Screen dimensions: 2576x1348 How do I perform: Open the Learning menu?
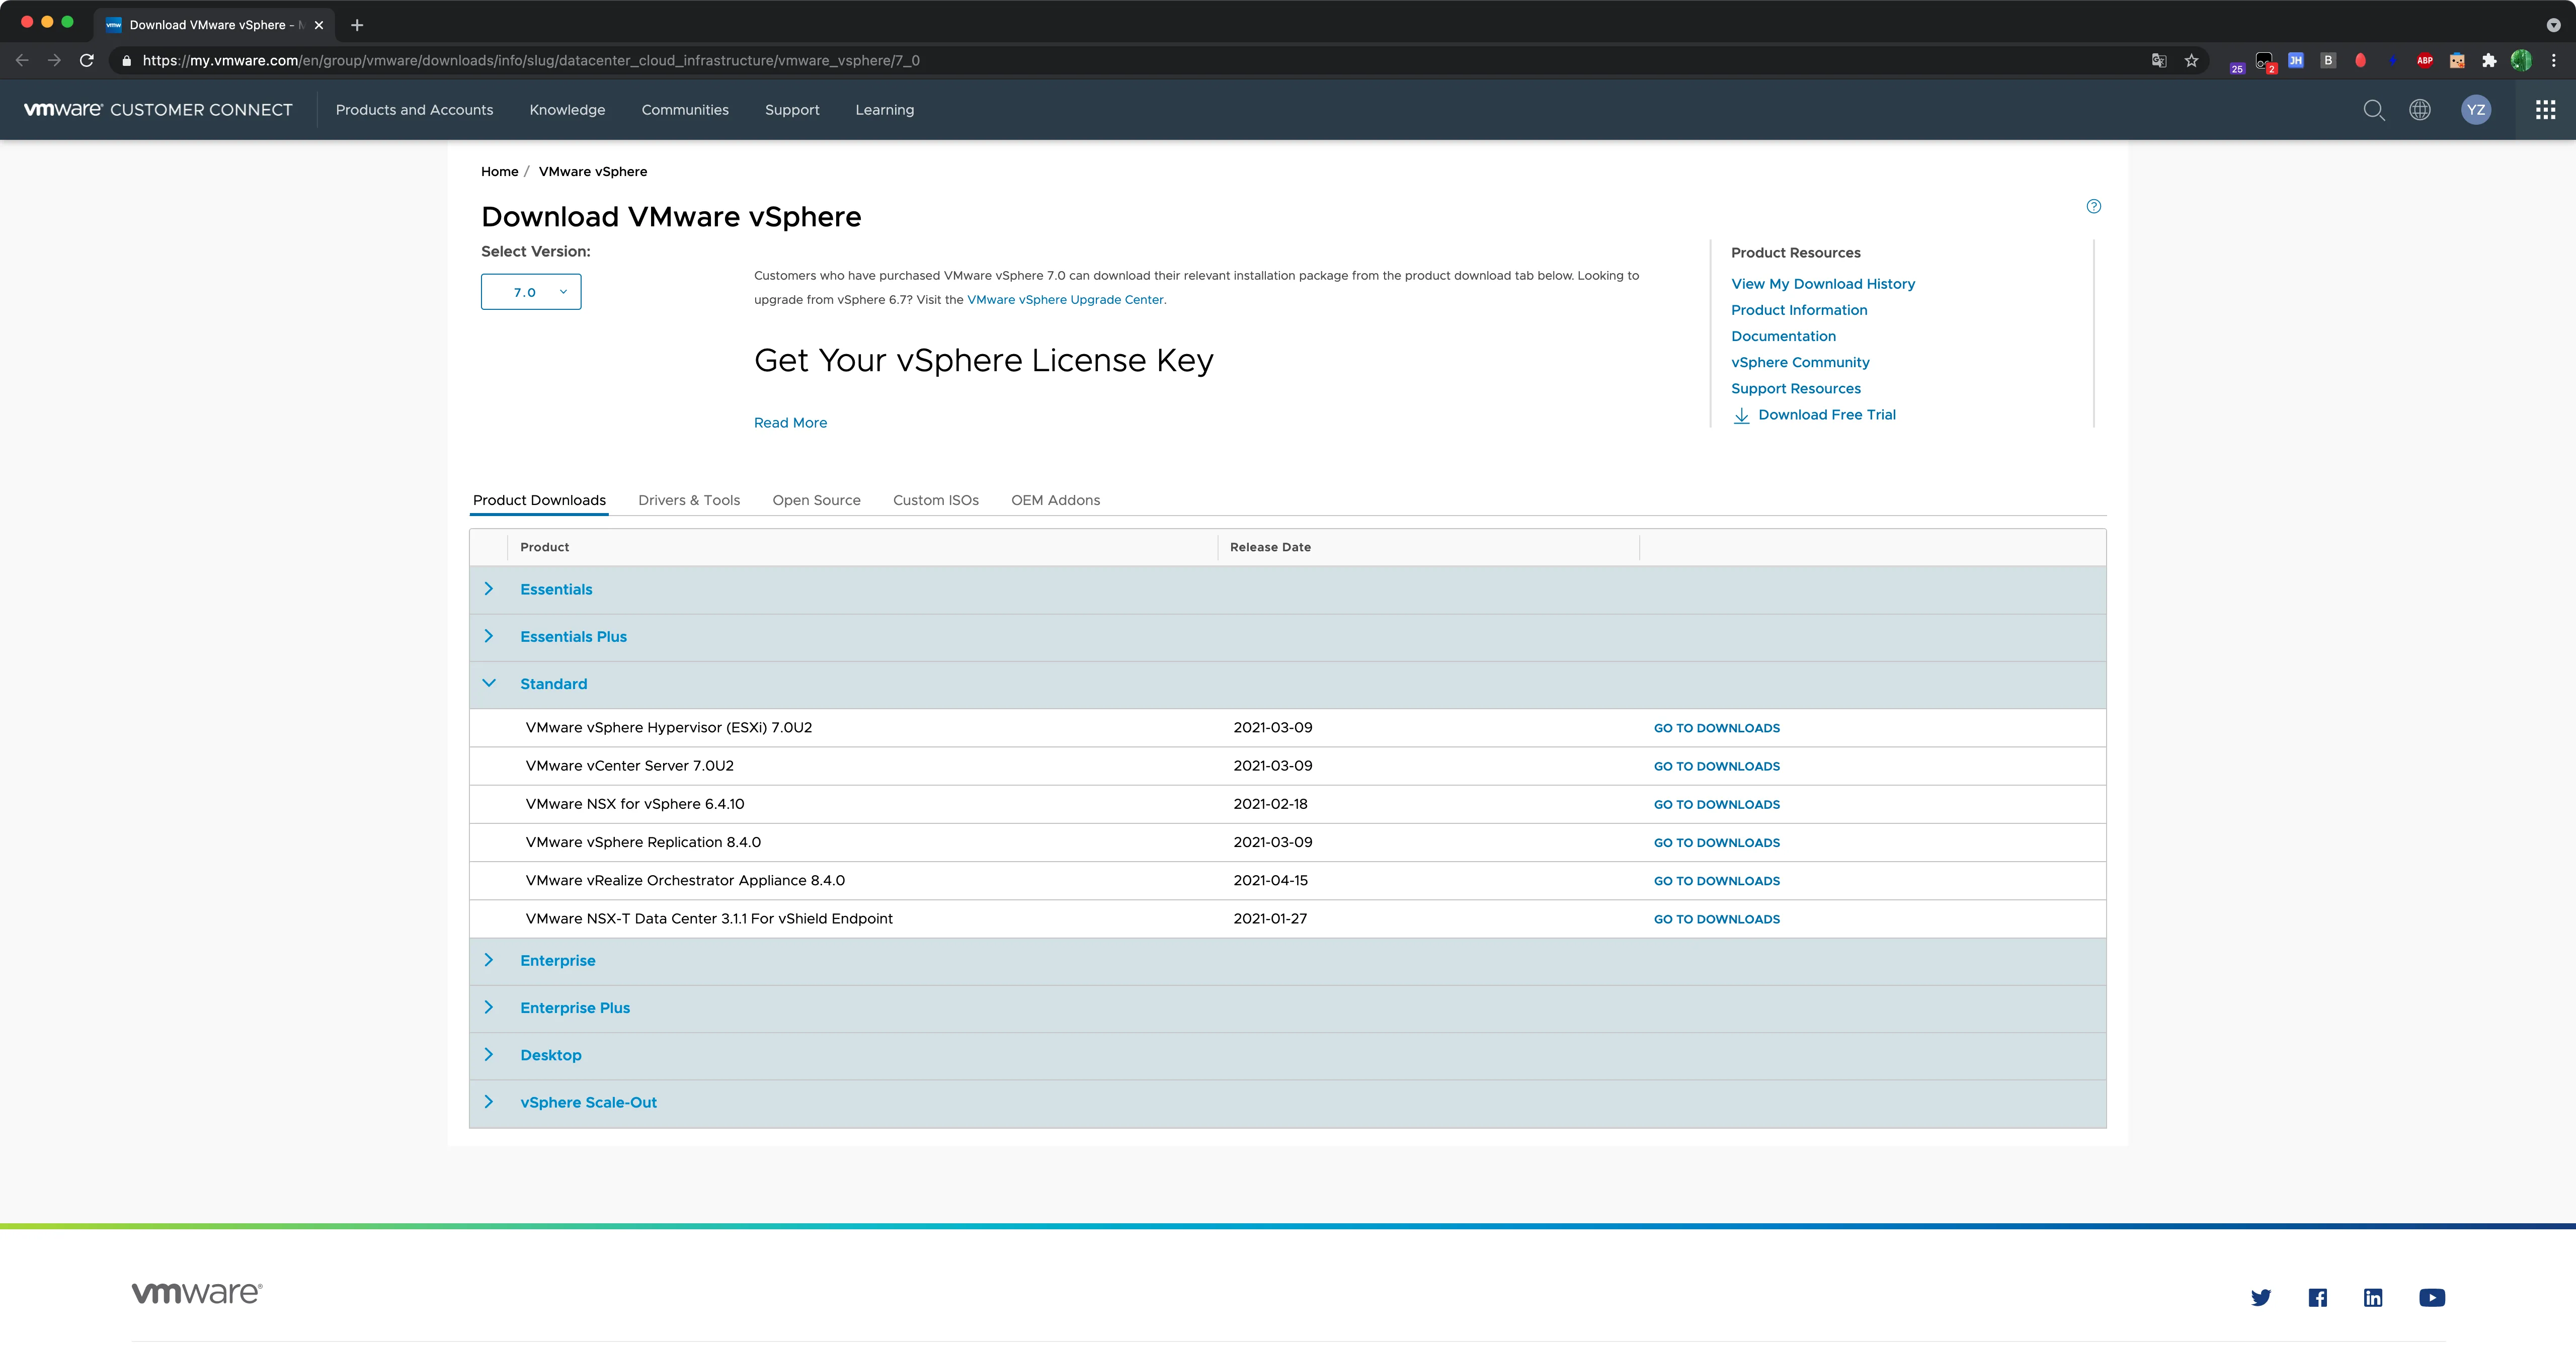884,110
